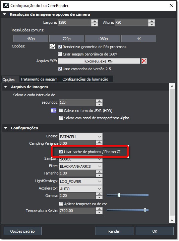Screen dimensions: 179x241
Task: Open Configurações de iluminação tab
Action: [85, 79]
